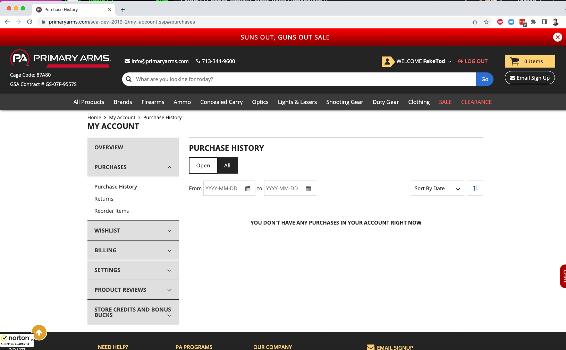Viewport: 566px width, 350px height.
Task: Toggle the sort direction arrow button
Action: [x=475, y=188]
